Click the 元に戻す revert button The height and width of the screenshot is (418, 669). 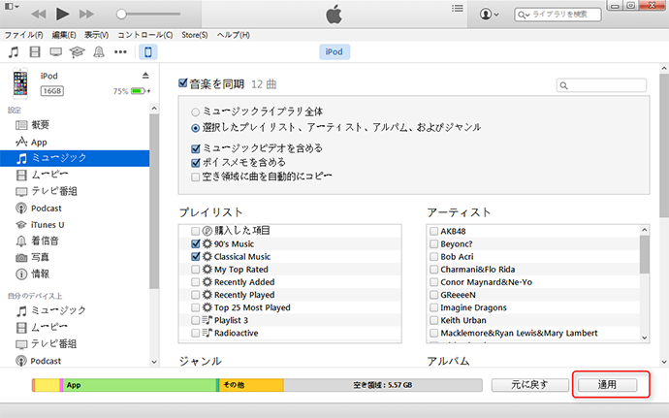coord(530,385)
